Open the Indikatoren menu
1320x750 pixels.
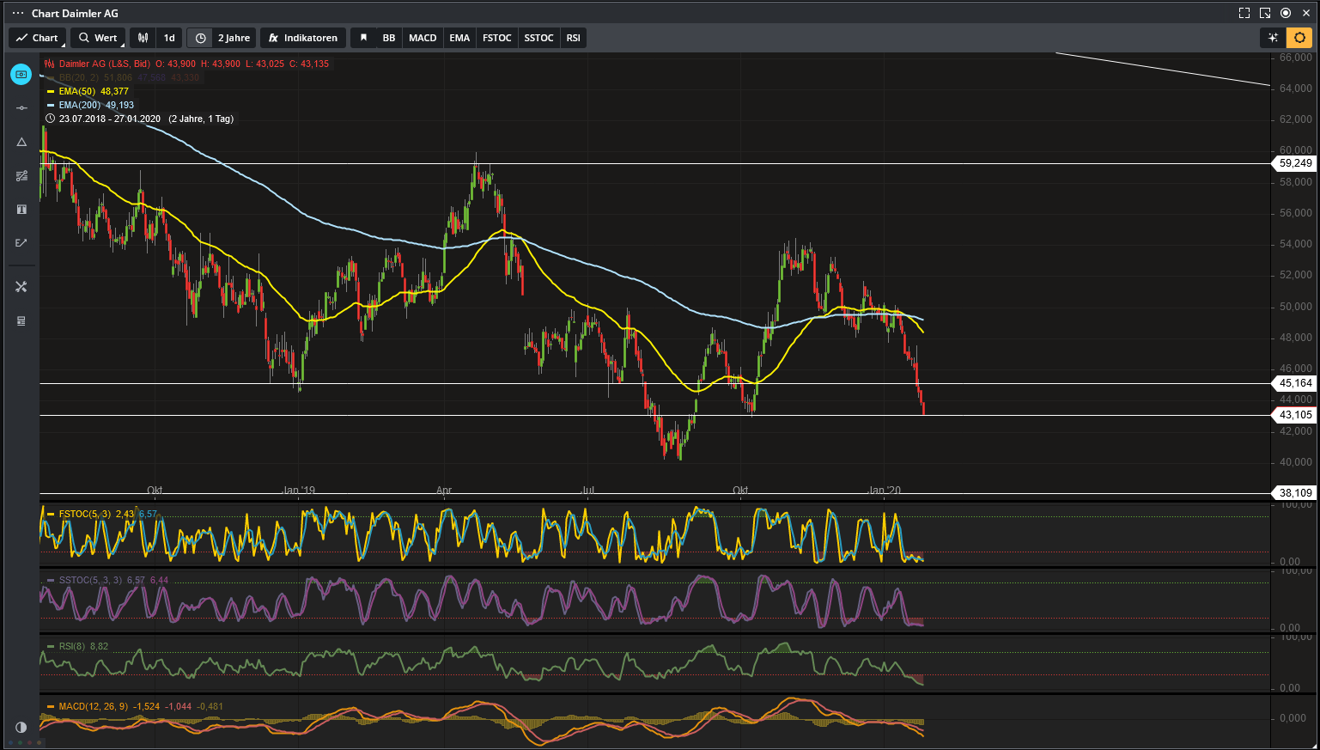tap(302, 38)
